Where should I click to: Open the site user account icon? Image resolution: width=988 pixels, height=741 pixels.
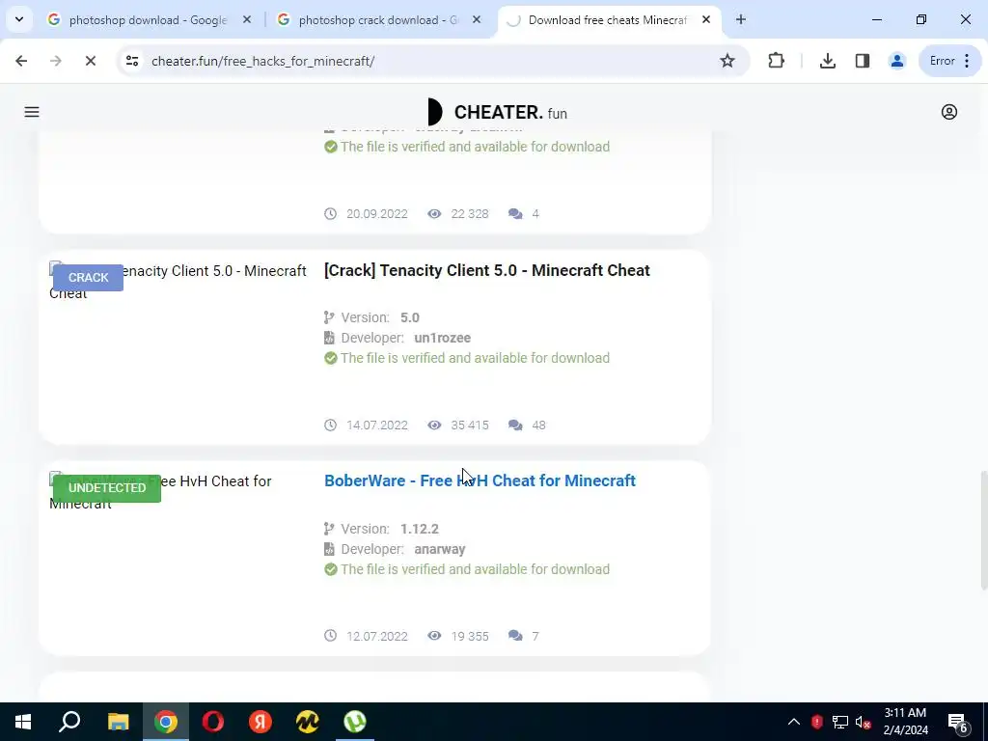(949, 112)
